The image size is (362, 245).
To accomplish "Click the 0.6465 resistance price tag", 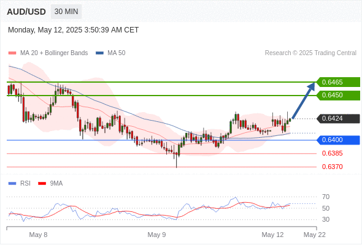I will click(338, 82).
